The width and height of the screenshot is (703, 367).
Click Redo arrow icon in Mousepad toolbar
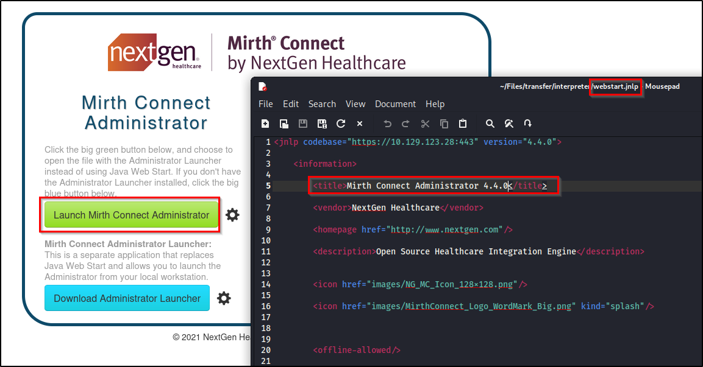coord(405,124)
